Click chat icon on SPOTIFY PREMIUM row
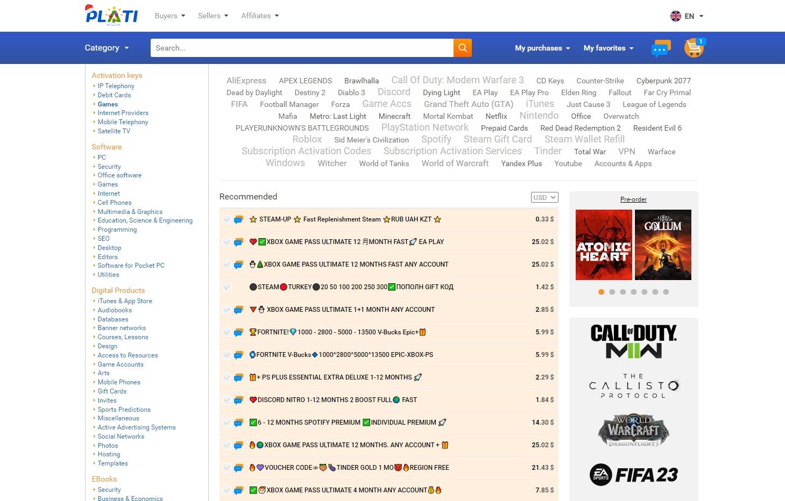This screenshot has width=785, height=501. tap(238, 423)
